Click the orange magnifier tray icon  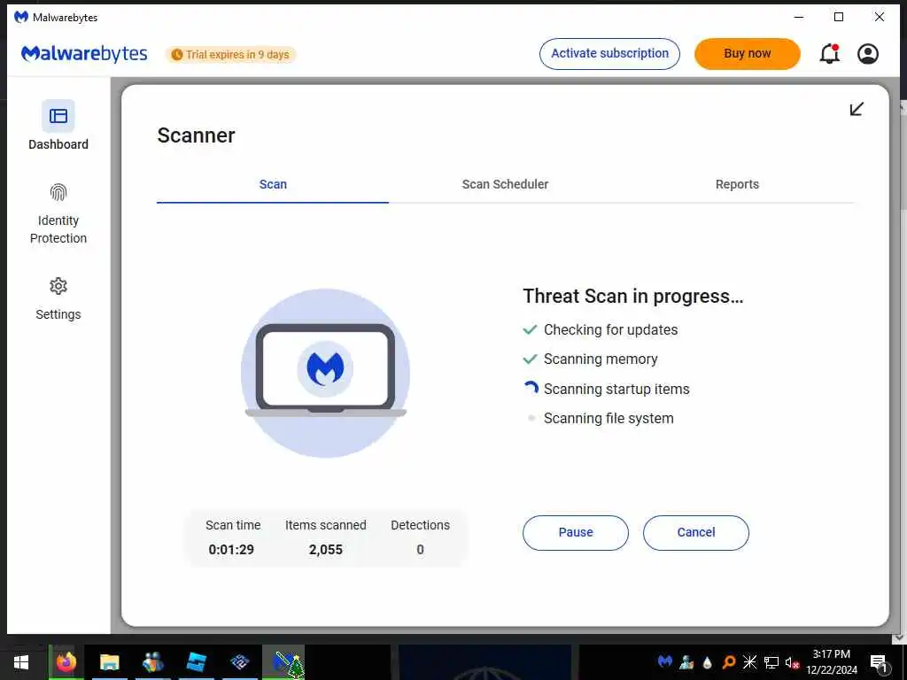(729, 662)
